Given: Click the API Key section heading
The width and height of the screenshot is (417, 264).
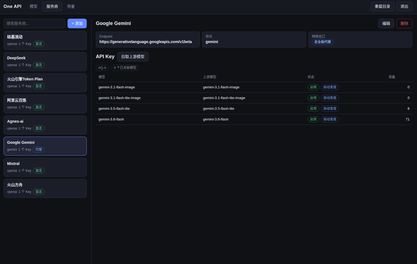Looking at the screenshot, I should (x=105, y=57).
